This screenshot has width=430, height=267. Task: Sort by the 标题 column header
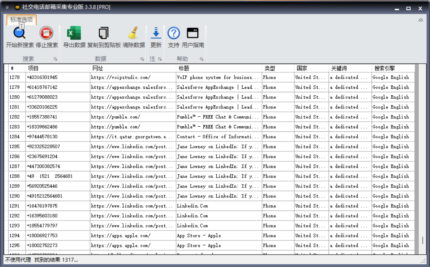click(219, 68)
